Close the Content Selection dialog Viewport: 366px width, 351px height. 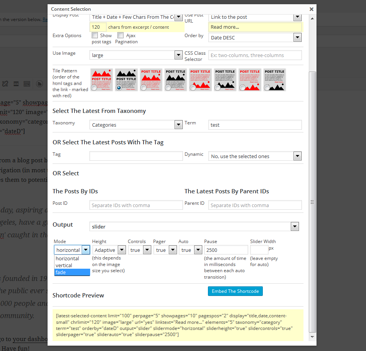coord(312,9)
